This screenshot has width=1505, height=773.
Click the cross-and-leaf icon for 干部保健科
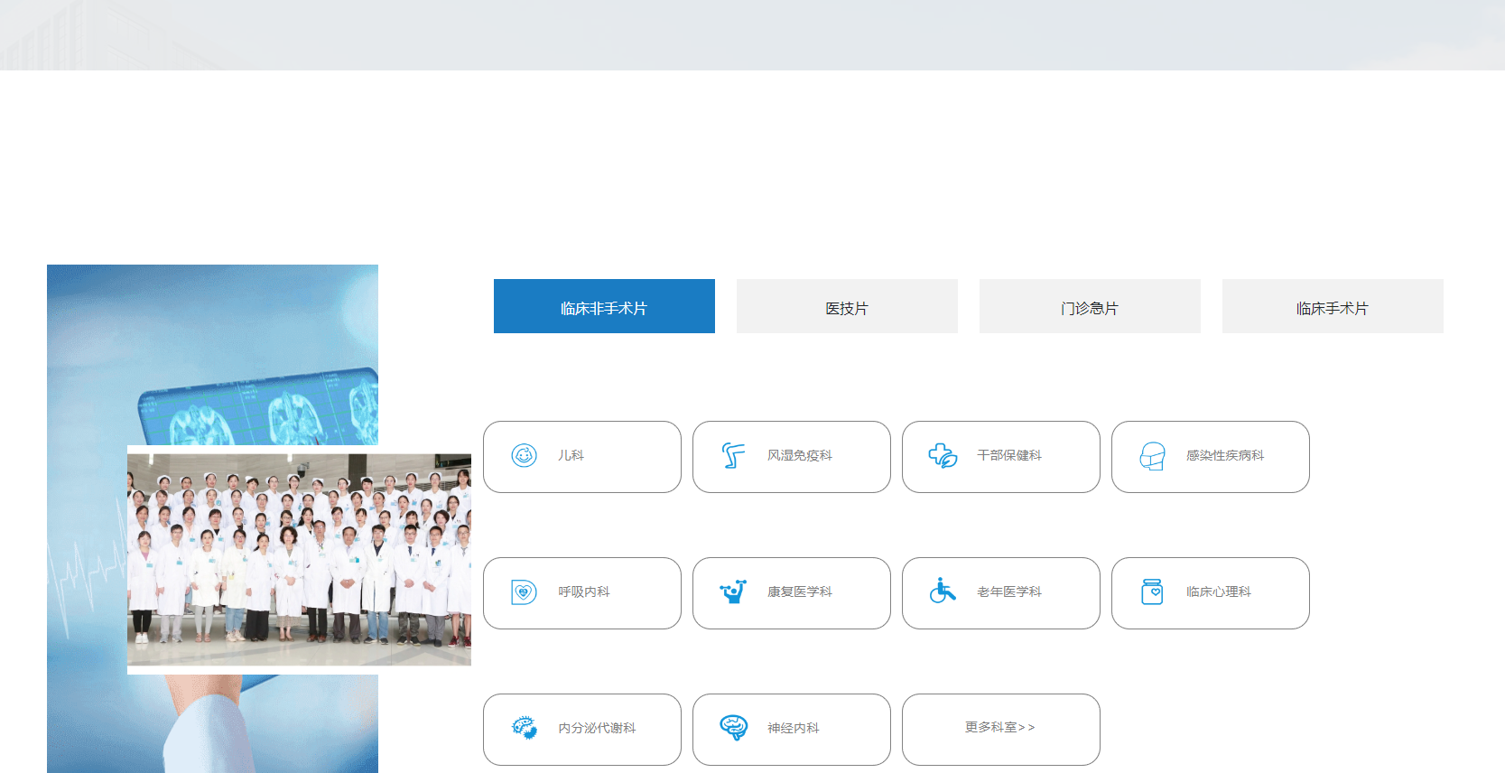coord(943,455)
